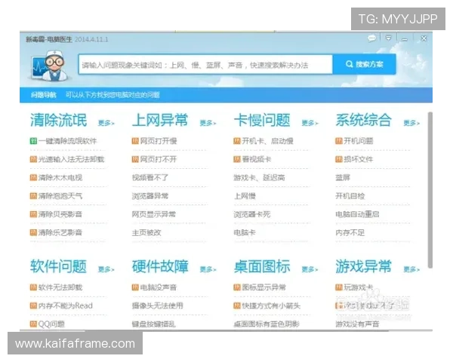
Task: Open the 上网慢 link
Action: (x=245, y=196)
